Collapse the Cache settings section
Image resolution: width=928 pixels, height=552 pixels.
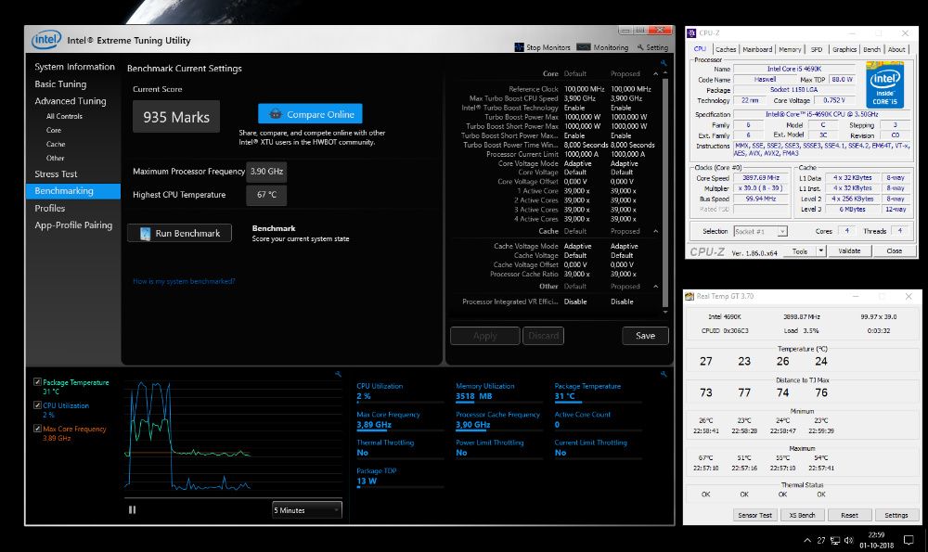point(656,231)
